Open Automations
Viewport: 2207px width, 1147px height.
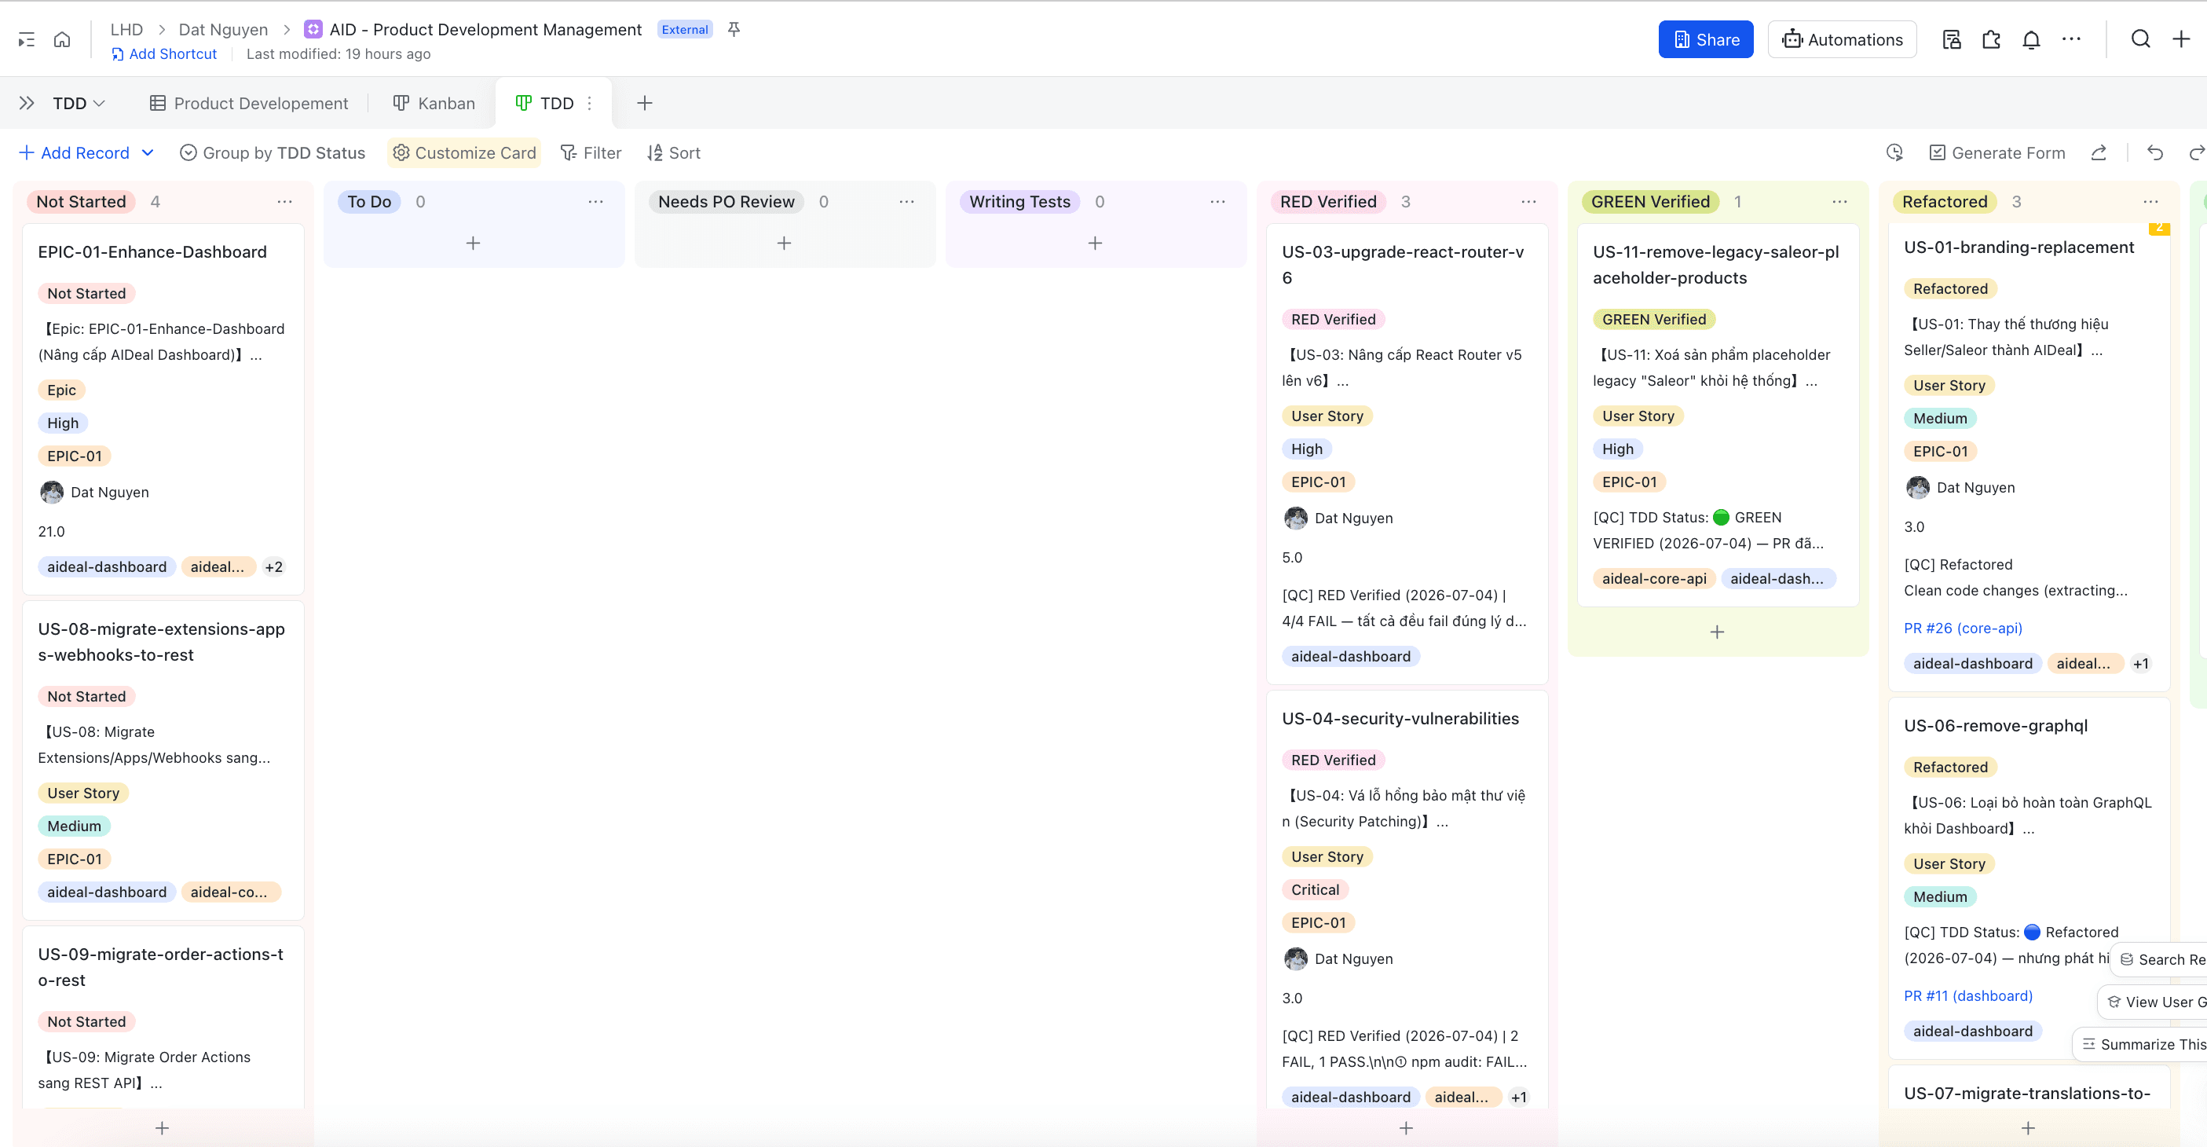[x=1842, y=39]
